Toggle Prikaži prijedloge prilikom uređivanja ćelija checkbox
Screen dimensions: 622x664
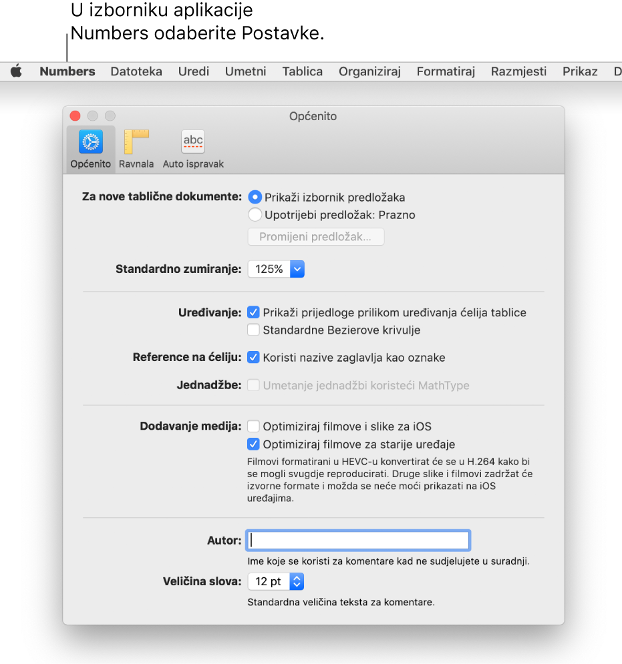(253, 312)
